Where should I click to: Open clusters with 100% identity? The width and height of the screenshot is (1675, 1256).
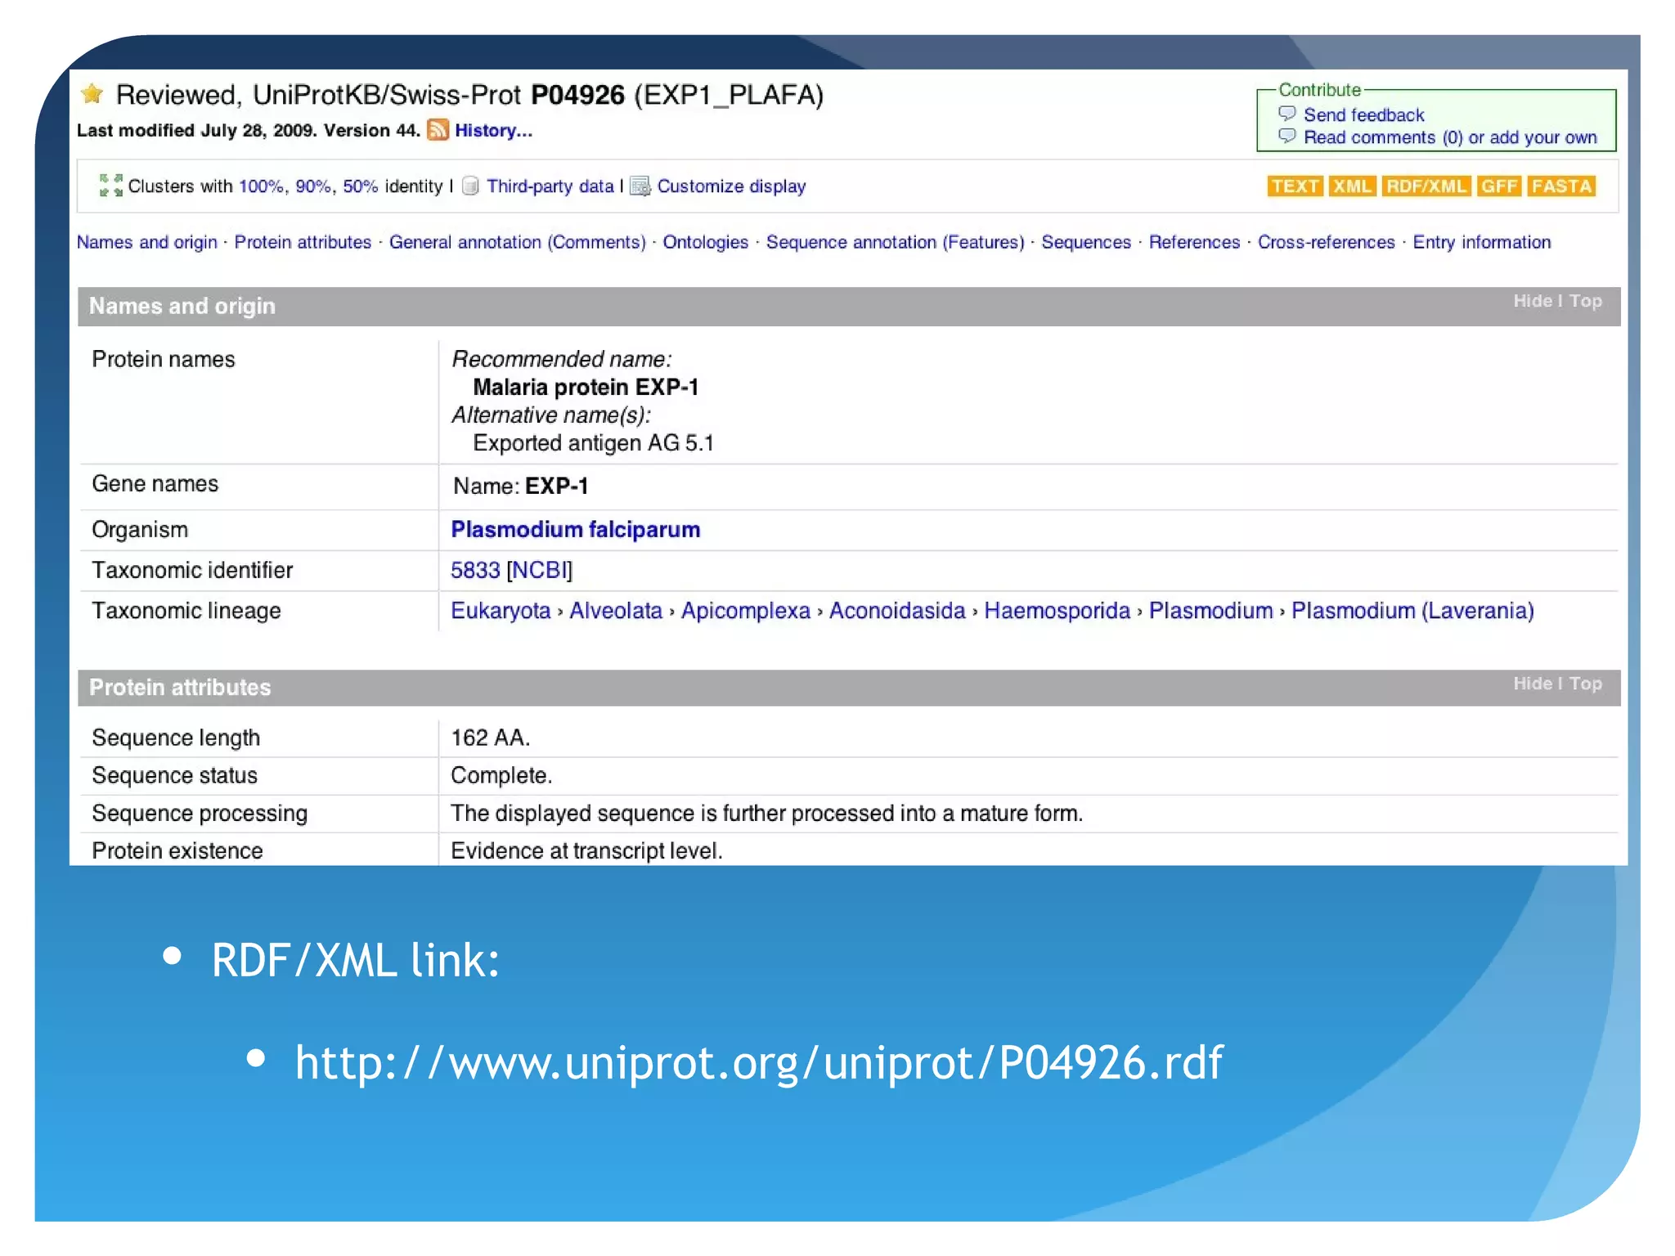(x=261, y=186)
